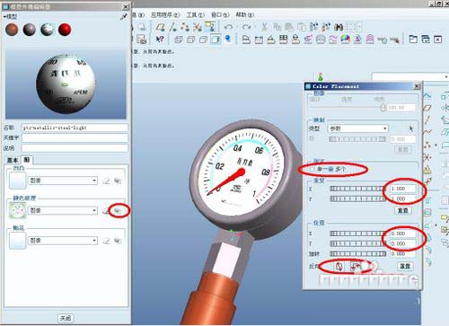Click the colorful appearance gallery toolbar icon
This screenshot has height=326, width=449.
click(x=345, y=40)
